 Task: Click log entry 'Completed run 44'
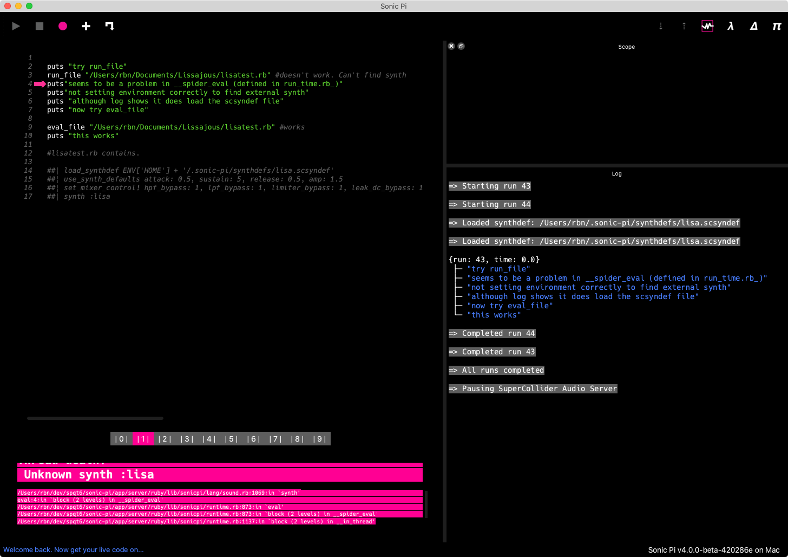coord(492,333)
